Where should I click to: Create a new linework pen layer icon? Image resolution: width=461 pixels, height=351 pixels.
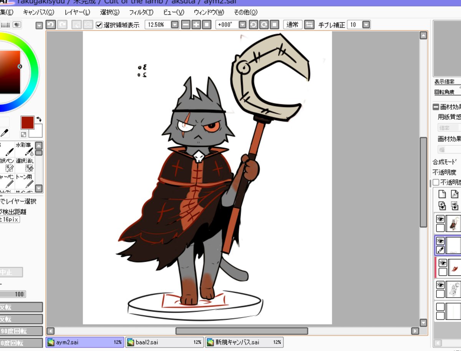[x=454, y=194]
